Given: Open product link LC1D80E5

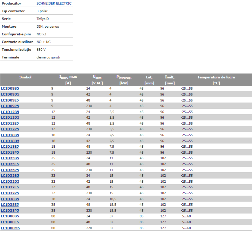Looking at the screenshot, I should point(10,222).
